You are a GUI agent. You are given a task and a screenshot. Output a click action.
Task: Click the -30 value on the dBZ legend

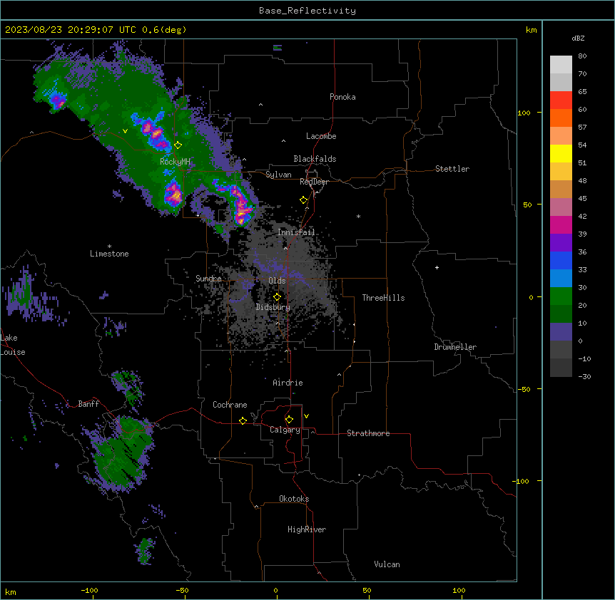coord(584,377)
